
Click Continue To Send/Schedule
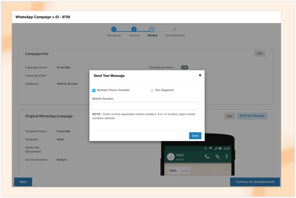point(255,182)
